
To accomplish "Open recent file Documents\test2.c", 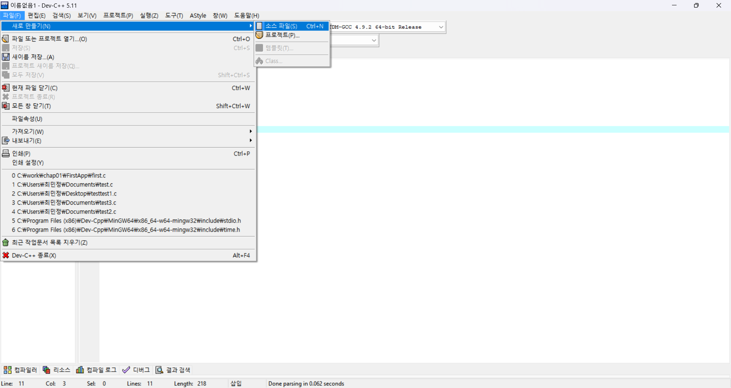I will [x=128, y=211].
